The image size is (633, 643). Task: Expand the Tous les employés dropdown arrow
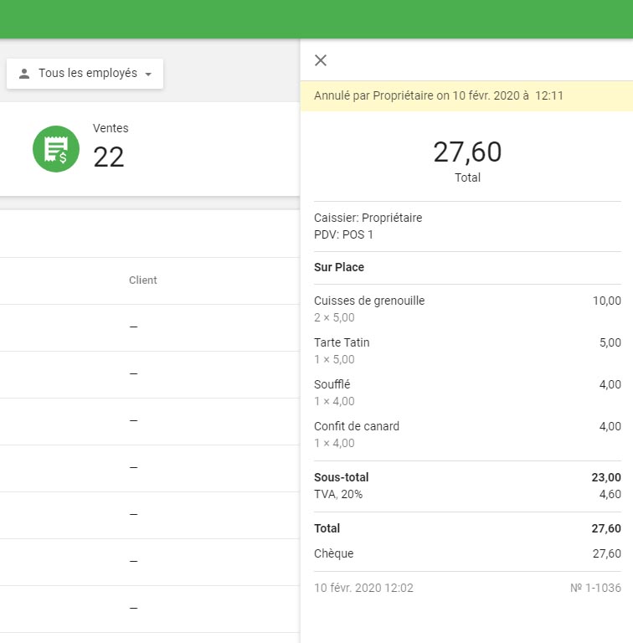148,75
